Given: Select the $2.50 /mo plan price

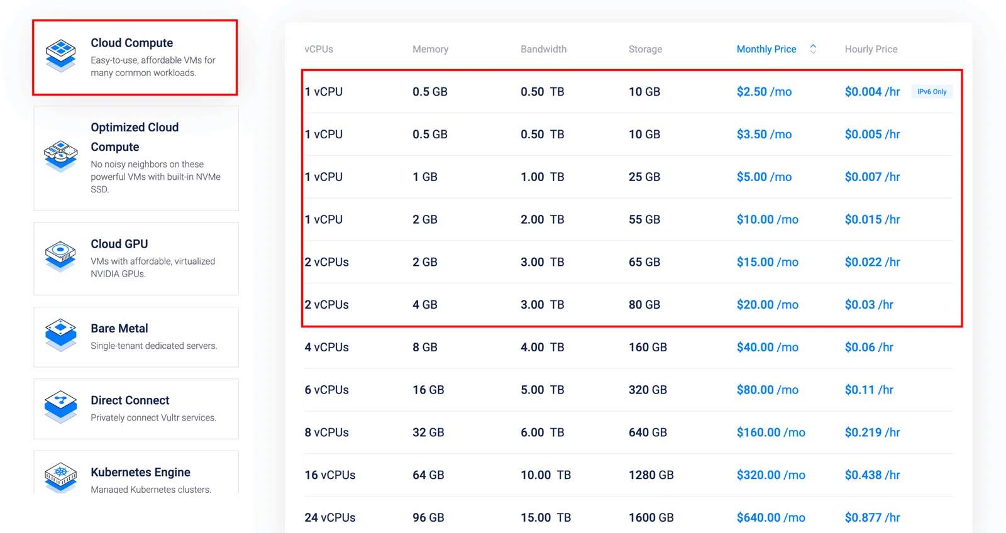Looking at the screenshot, I should pyautogui.click(x=764, y=92).
